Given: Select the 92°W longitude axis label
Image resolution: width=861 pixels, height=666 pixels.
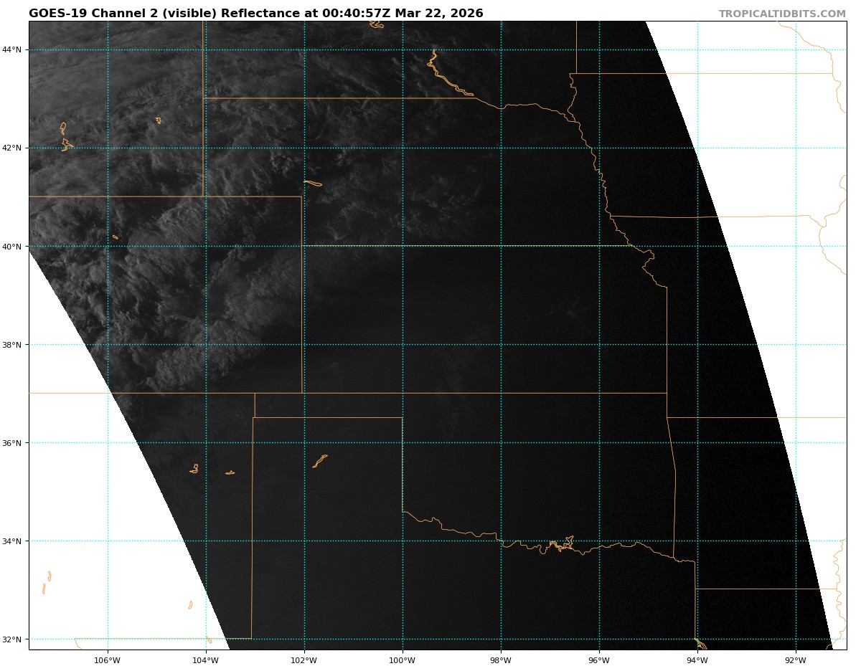Looking at the screenshot, I should 796,660.
